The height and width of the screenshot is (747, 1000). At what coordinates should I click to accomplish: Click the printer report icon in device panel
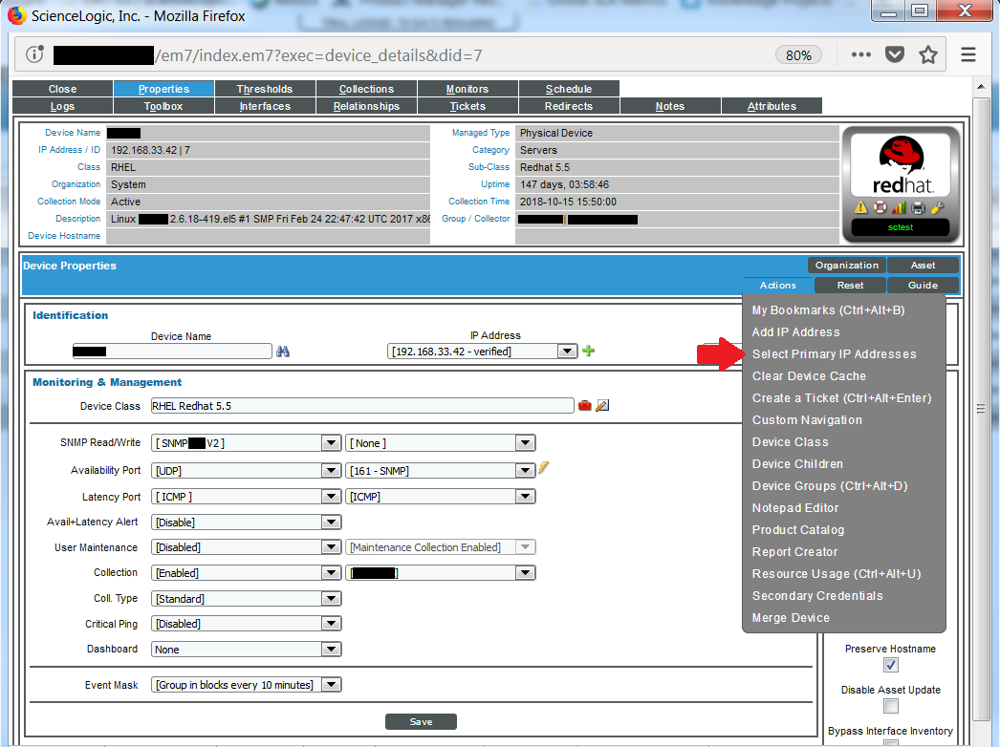918,207
